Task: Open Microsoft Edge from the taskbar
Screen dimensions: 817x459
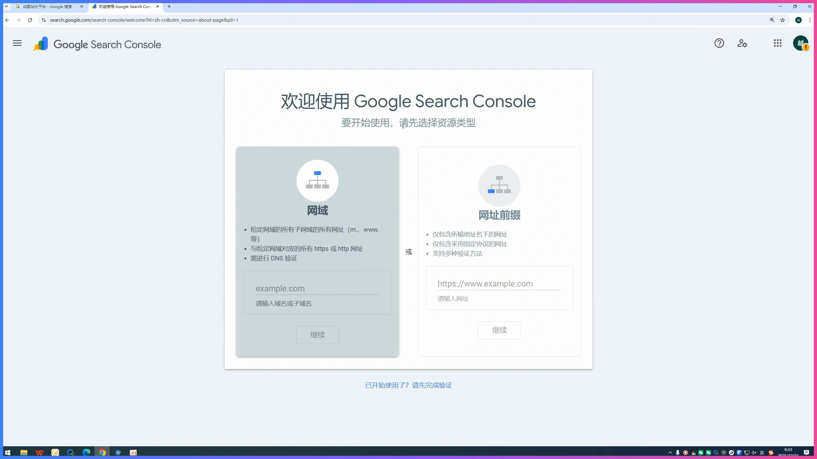Action: (86, 453)
